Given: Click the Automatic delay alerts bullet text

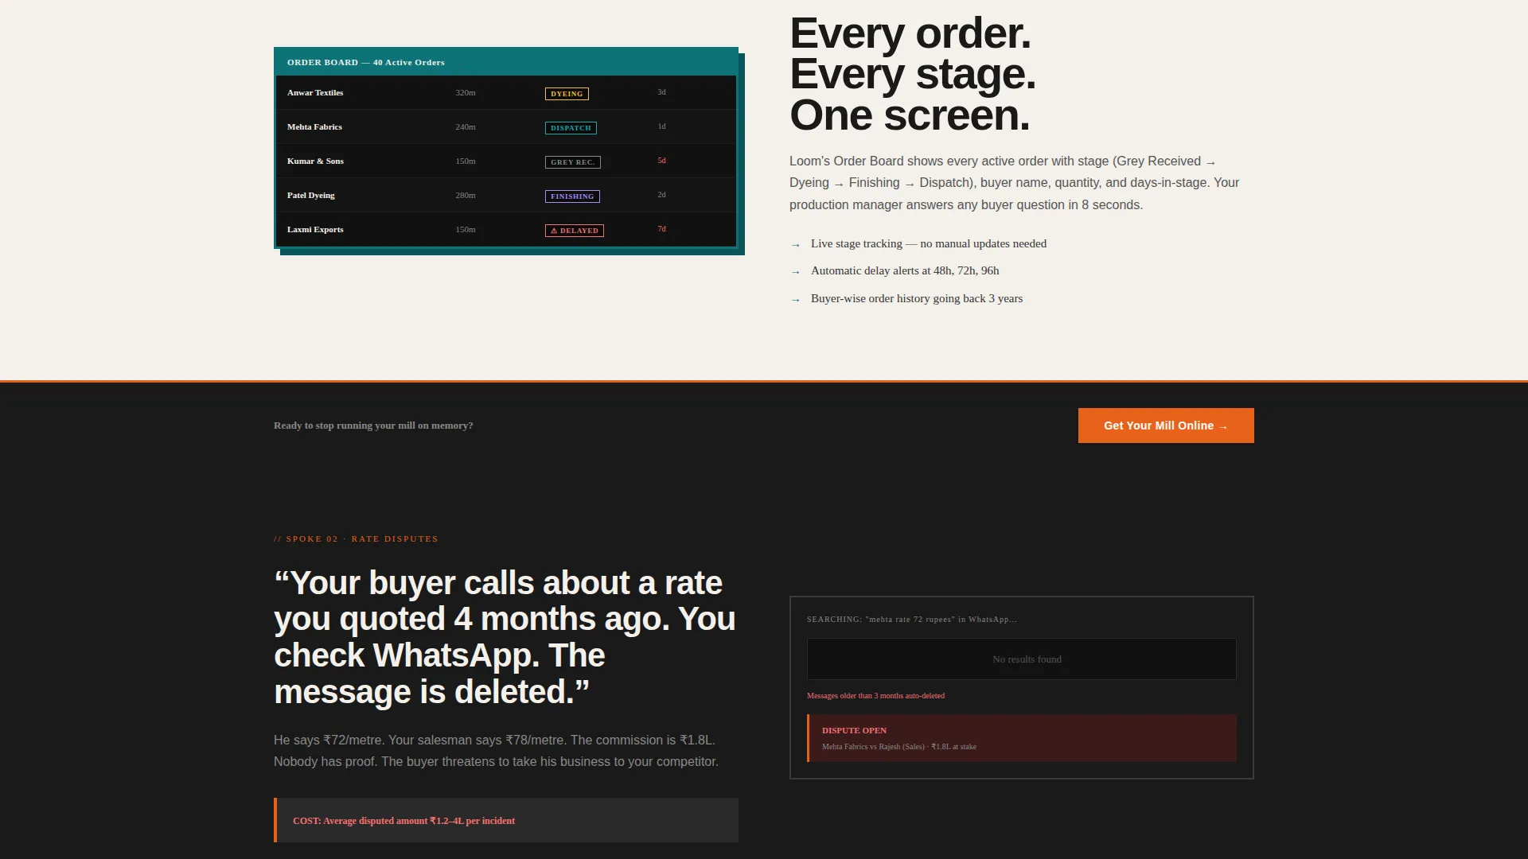Looking at the screenshot, I should 905,270.
